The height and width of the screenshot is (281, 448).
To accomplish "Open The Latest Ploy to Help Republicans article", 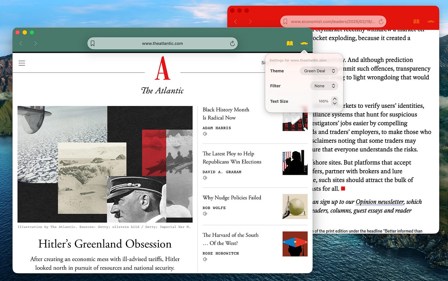I will 232,158.
